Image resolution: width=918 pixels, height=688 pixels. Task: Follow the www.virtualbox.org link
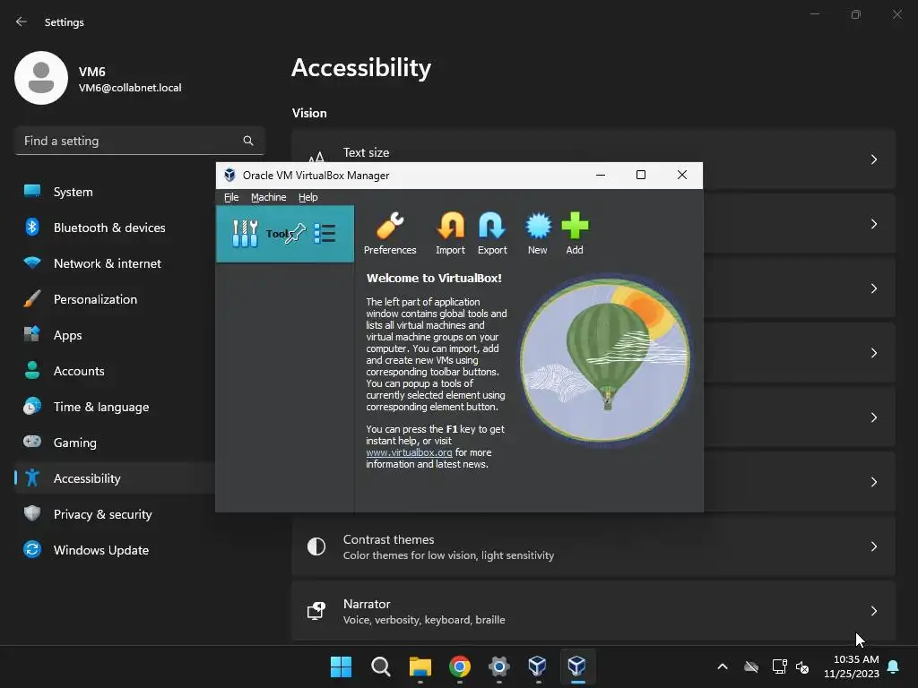click(409, 452)
